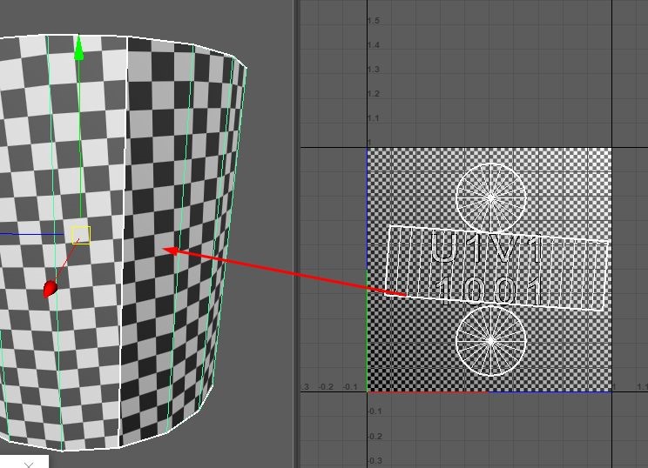Click the red annotation arrowhead on cylinder
Viewport: 648px width, 468px height.
tap(170, 251)
